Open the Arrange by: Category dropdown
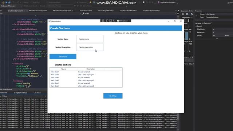Viewport: 233px width, 131px height. point(204,23)
